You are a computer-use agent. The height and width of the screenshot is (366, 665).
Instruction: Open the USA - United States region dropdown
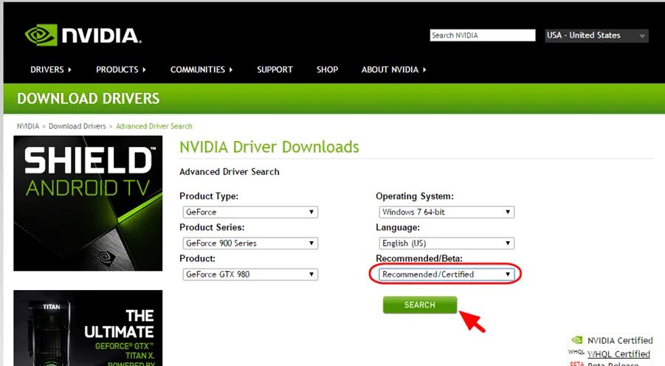click(596, 35)
